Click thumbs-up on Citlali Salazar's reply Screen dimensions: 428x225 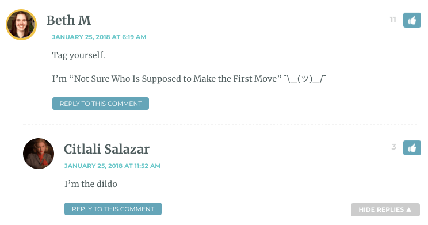[412, 148]
